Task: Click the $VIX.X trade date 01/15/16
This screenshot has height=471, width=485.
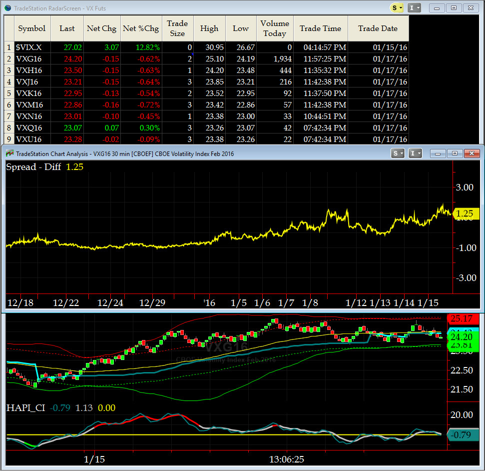Action: click(378, 47)
